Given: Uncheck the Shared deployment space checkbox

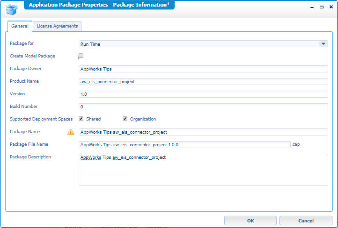Looking at the screenshot, I should point(81,119).
